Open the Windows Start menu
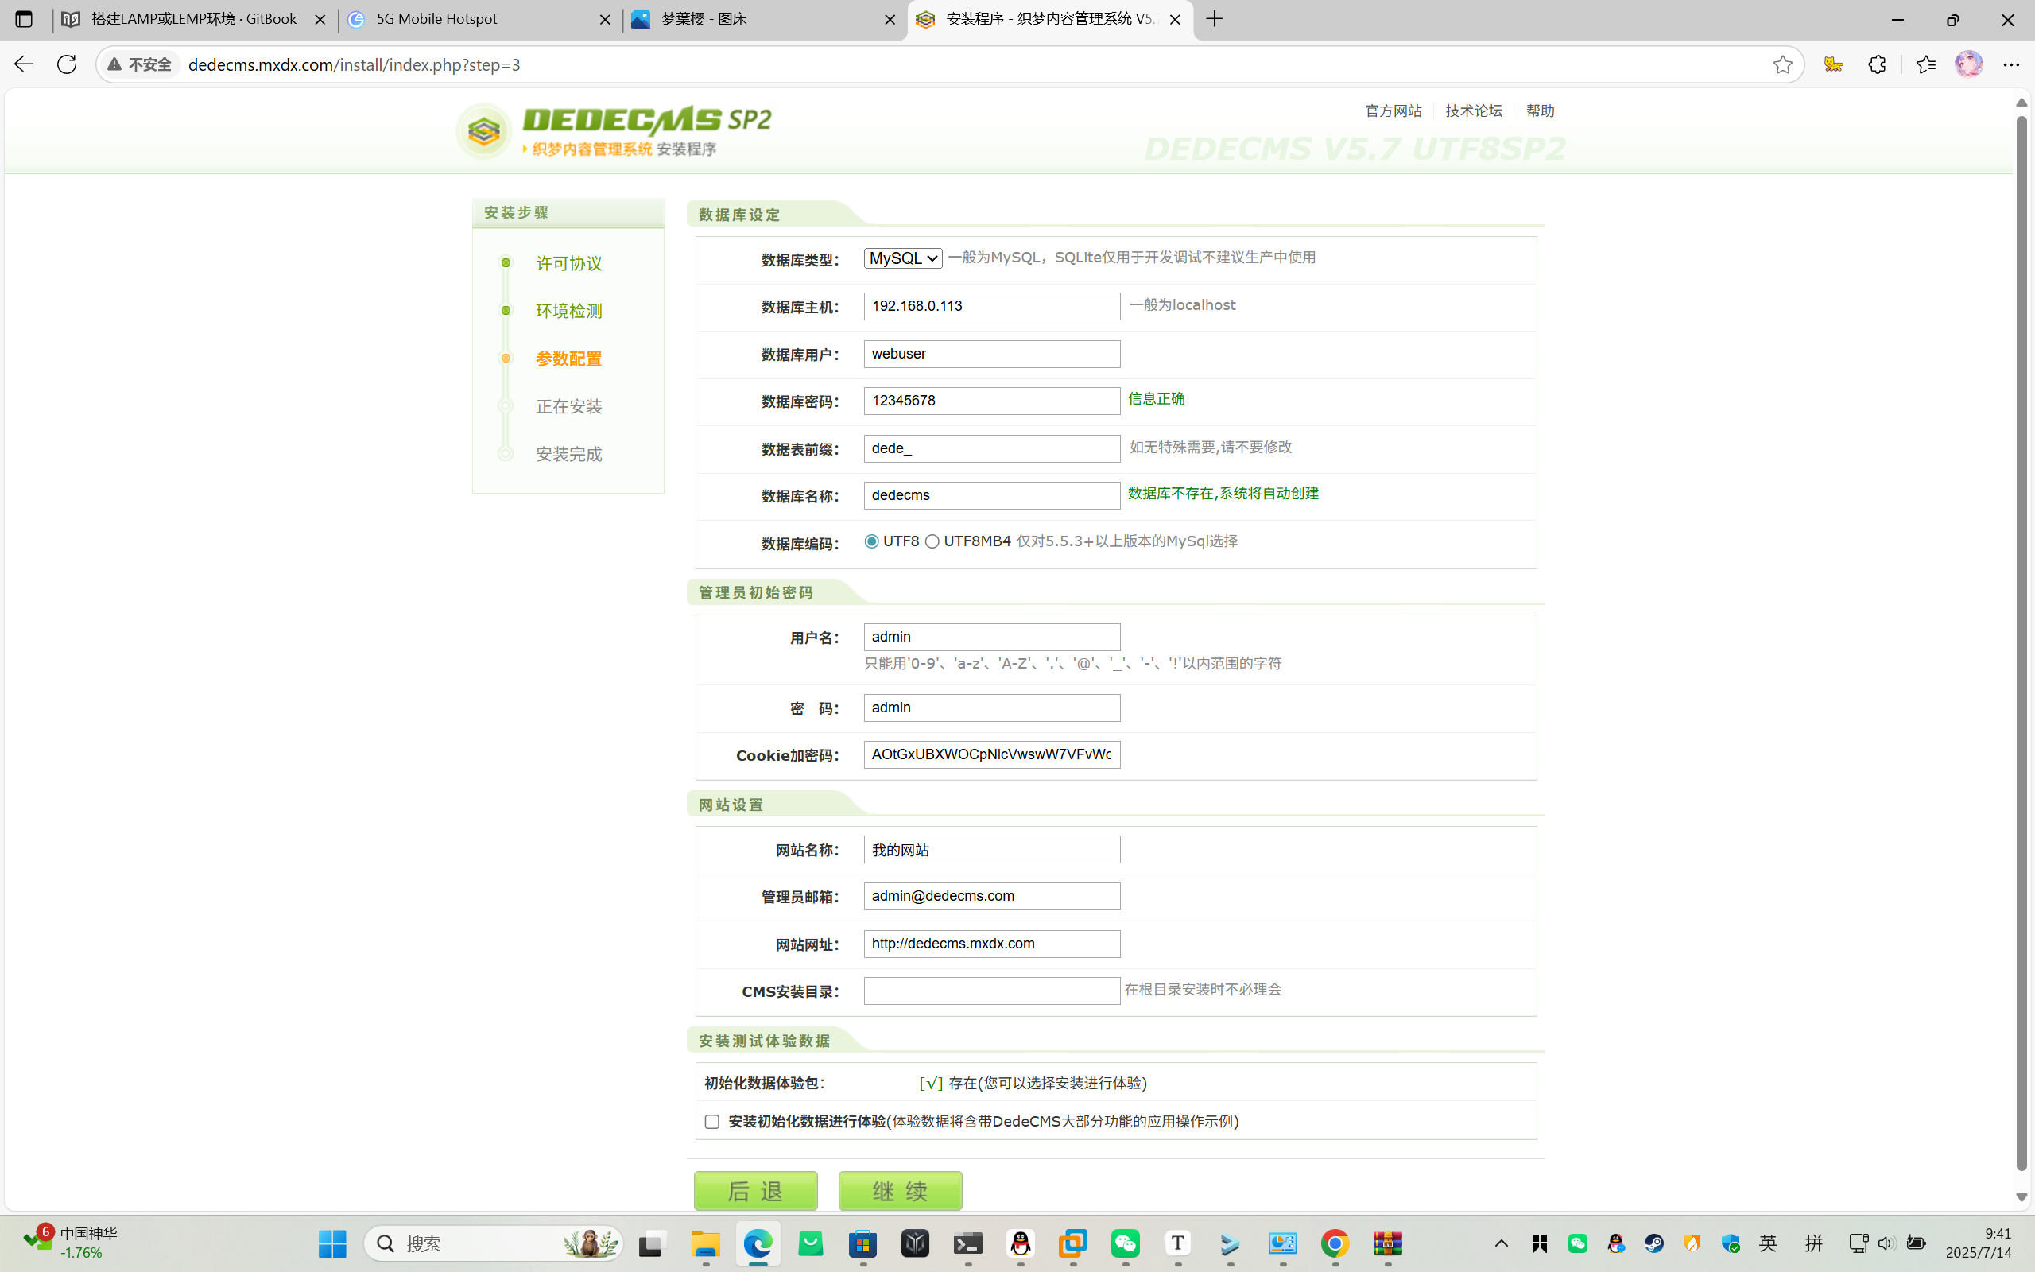 pyautogui.click(x=332, y=1243)
